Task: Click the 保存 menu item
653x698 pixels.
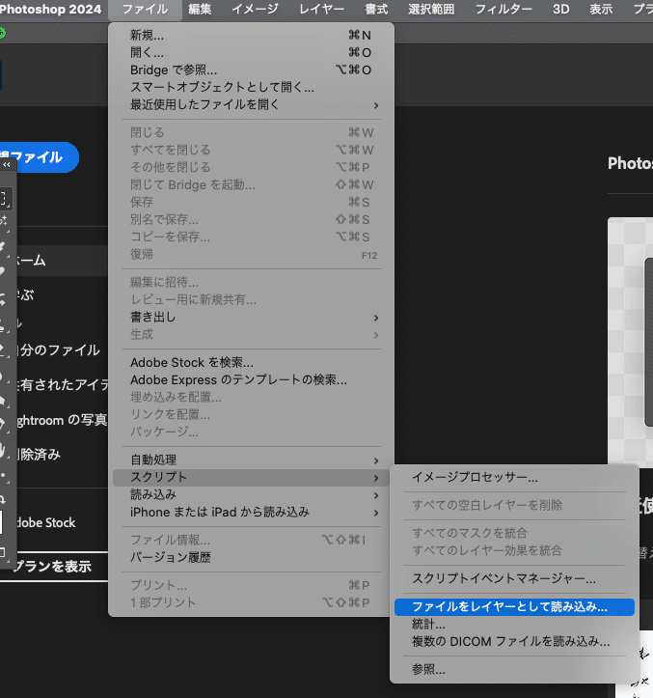Action: [251, 202]
